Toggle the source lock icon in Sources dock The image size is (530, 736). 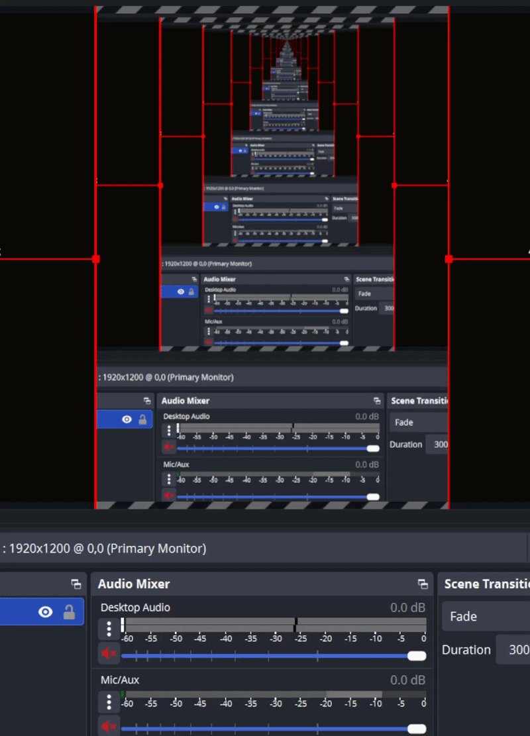pyautogui.click(x=69, y=612)
